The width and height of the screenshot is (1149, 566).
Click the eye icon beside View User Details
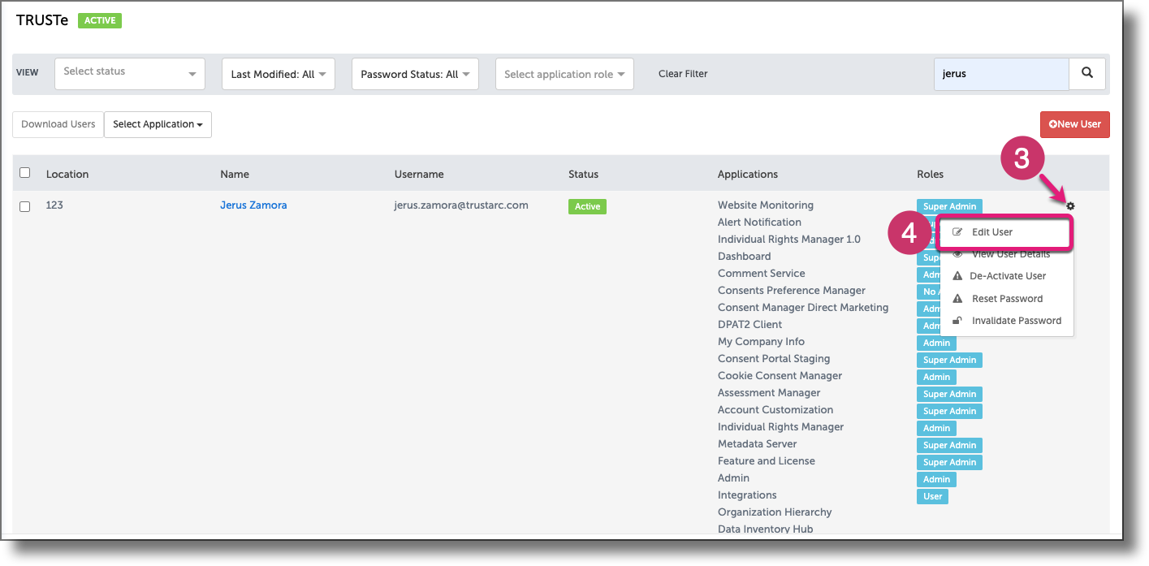[x=958, y=253]
